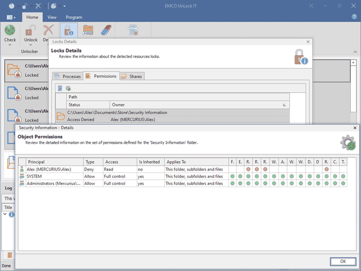Open the Program ribbon tab
This screenshot has height=271, width=361.
click(74, 17)
